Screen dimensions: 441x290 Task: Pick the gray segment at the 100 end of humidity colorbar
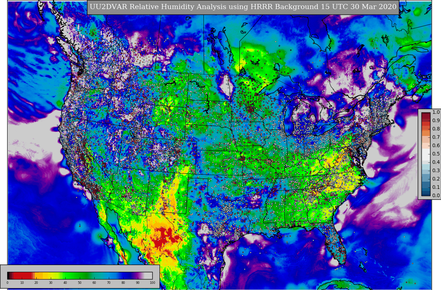(148, 275)
